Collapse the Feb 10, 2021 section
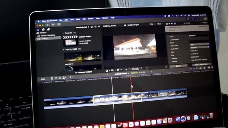This screenshot has width=228, height=128. coord(64,50)
